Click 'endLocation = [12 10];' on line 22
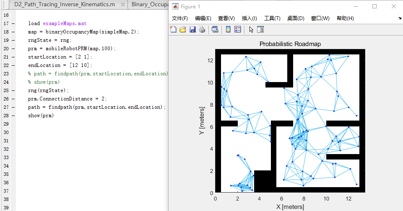Image resolution: width=403 pixels, height=211 pixels. 60,65
